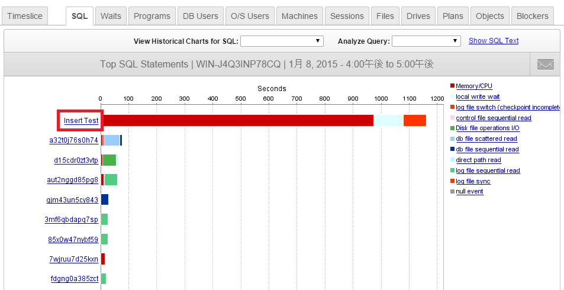This screenshot has height=290, width=564.
Task: Open the Timeslice tab
Action: pos(25,16)
